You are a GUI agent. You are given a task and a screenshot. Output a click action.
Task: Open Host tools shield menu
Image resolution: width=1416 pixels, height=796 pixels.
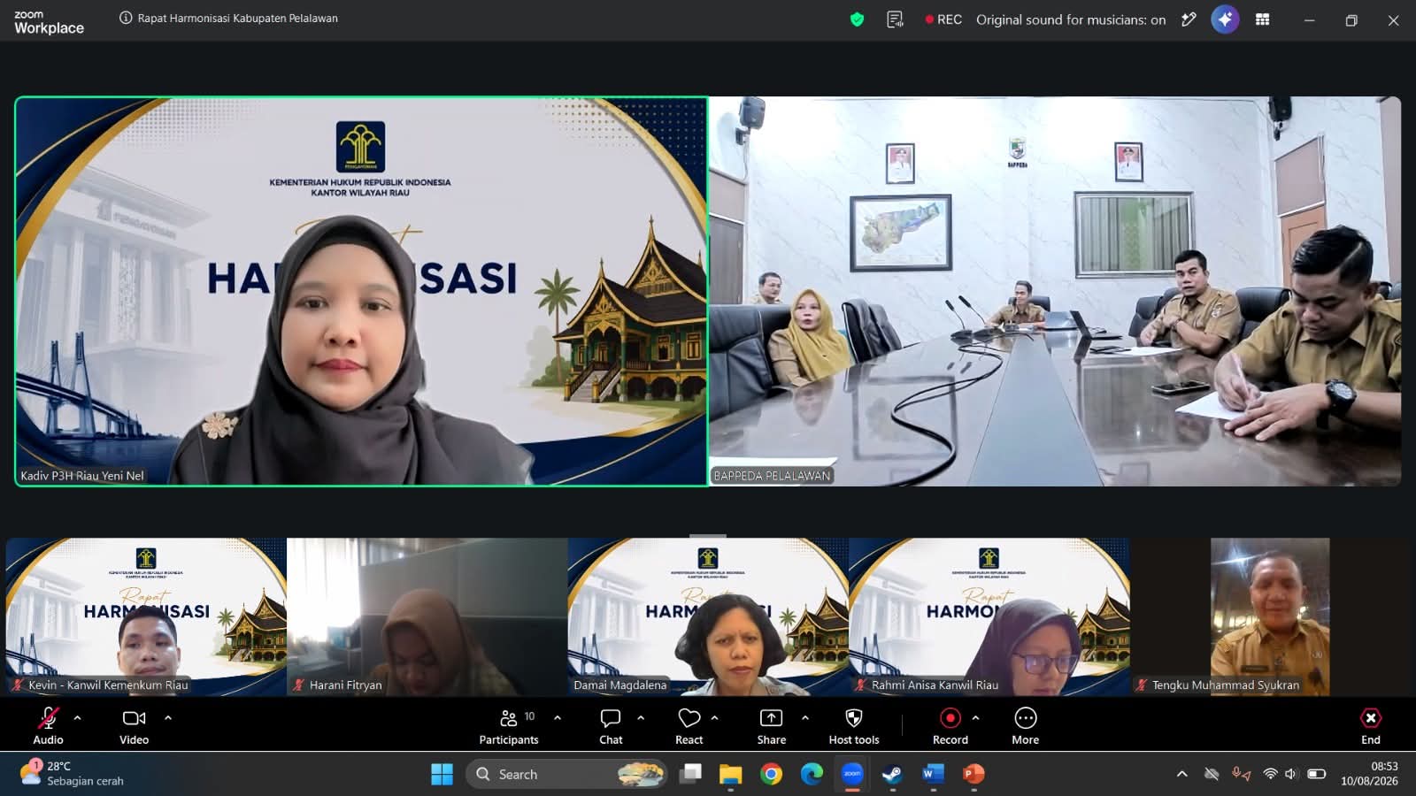tap(854, 726)
